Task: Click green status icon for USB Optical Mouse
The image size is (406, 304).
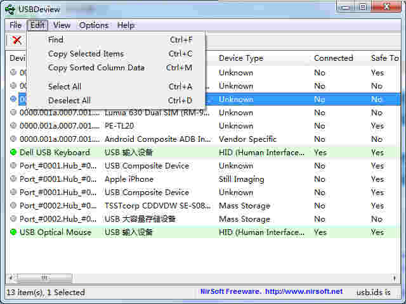Action: [13, 232]
